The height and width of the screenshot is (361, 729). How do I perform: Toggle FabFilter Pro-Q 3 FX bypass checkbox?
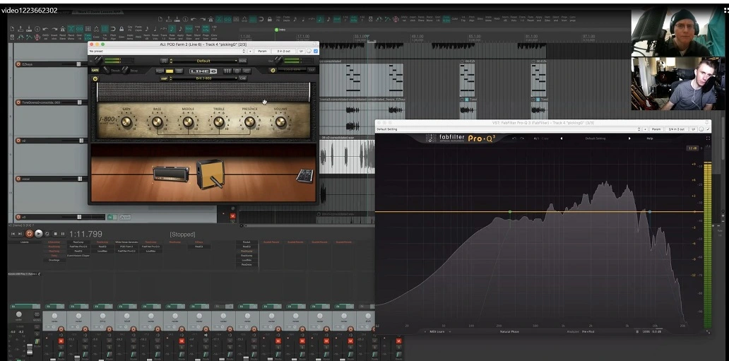tap(708, 129)
